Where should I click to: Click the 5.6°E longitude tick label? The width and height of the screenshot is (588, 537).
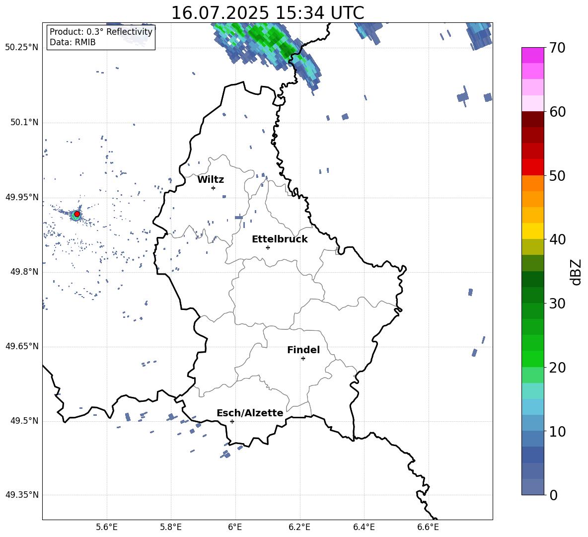click(107, 527)
